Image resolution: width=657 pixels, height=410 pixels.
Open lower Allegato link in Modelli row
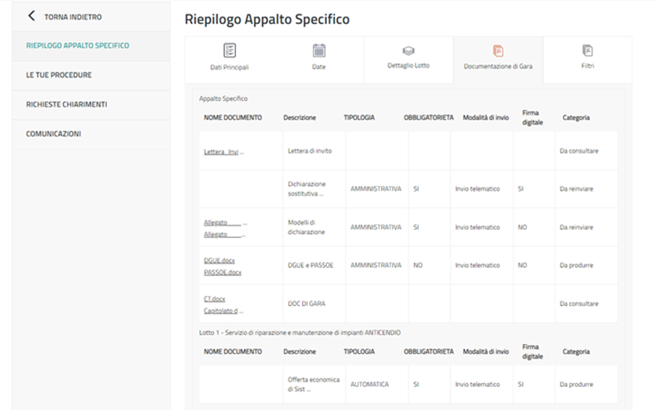click(x=225, y=234)
